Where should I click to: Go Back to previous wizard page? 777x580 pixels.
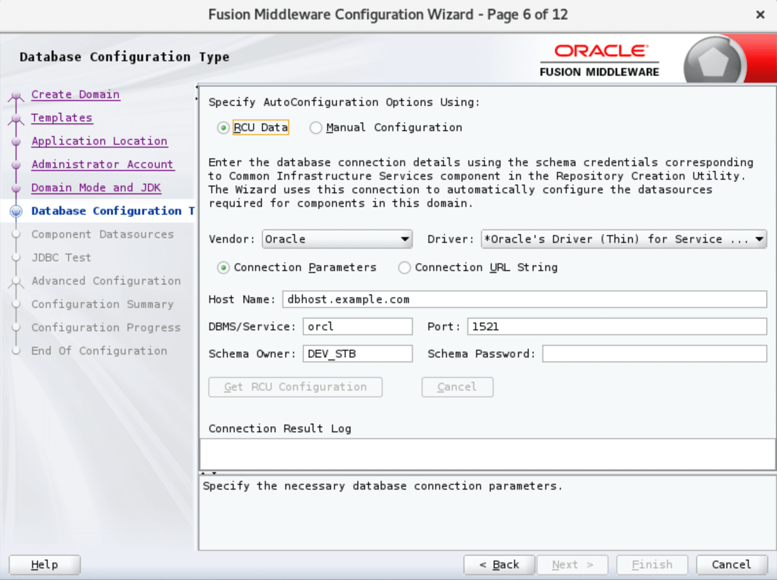(x=499, y=565)
